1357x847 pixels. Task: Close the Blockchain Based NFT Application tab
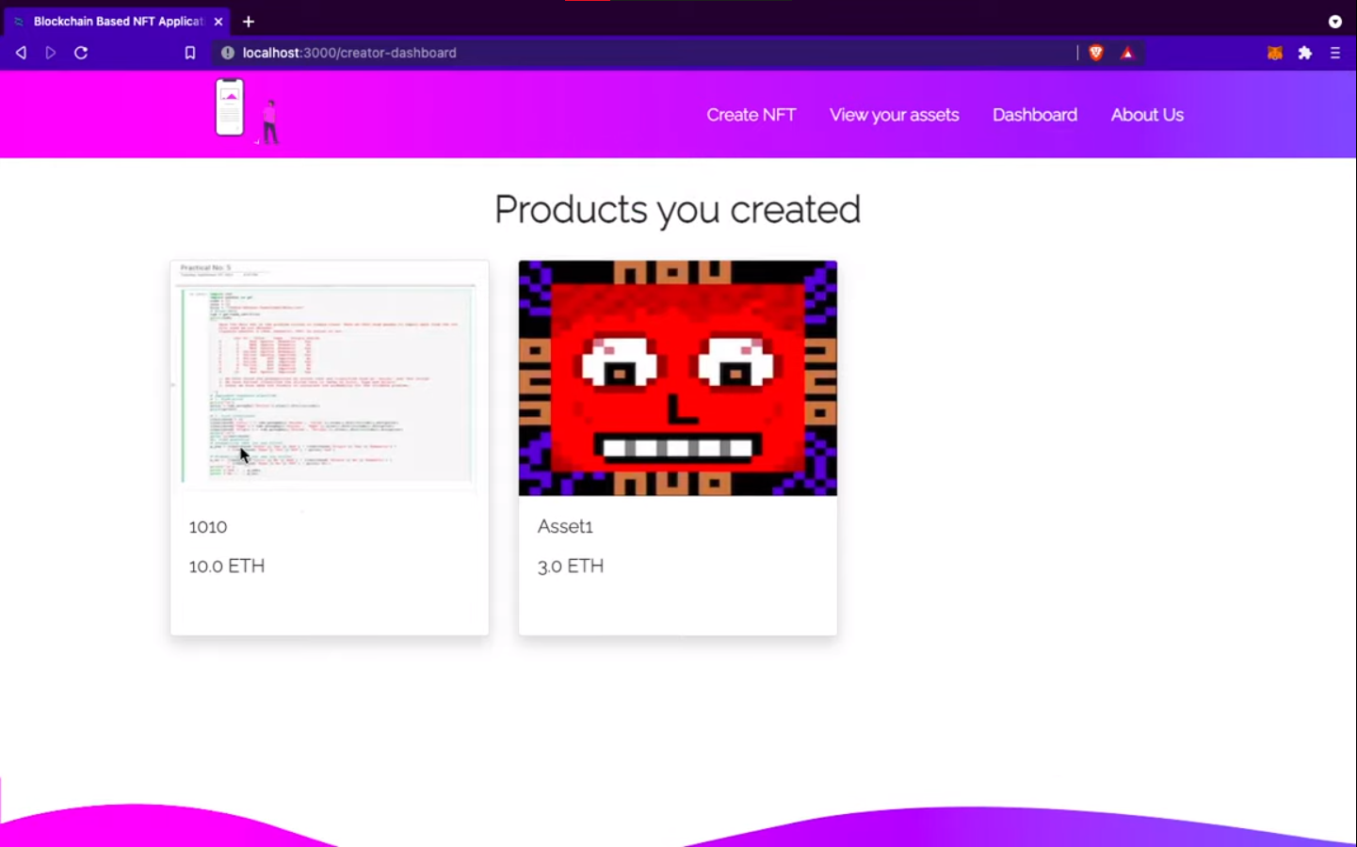[218, 21]
